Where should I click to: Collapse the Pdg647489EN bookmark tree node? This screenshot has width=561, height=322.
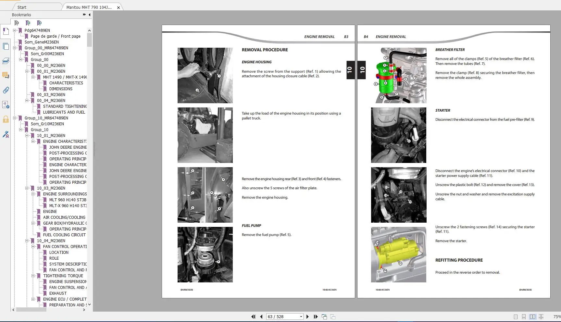point(14,31)
